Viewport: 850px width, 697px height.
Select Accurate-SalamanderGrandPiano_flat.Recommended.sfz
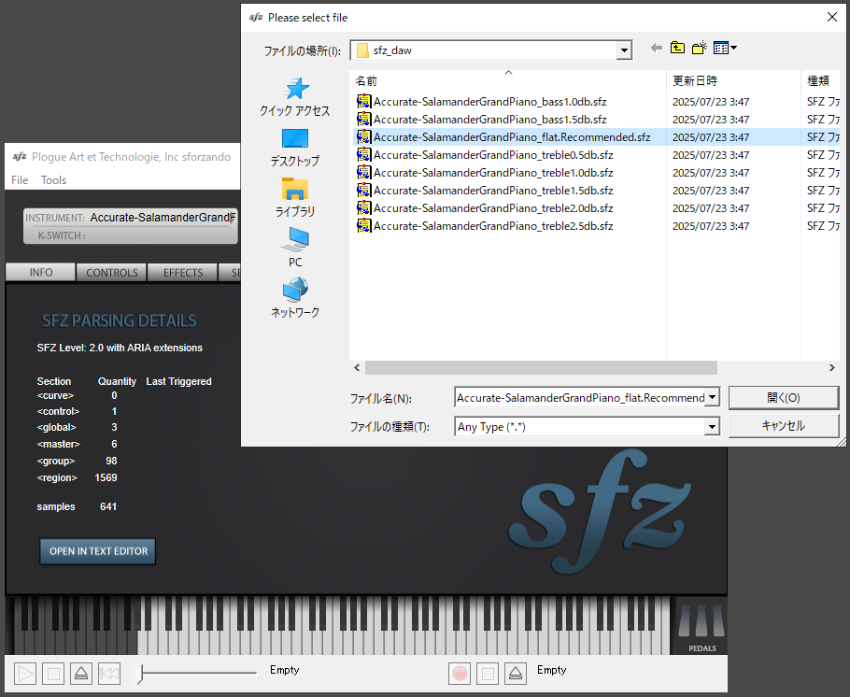coord(512,137)
